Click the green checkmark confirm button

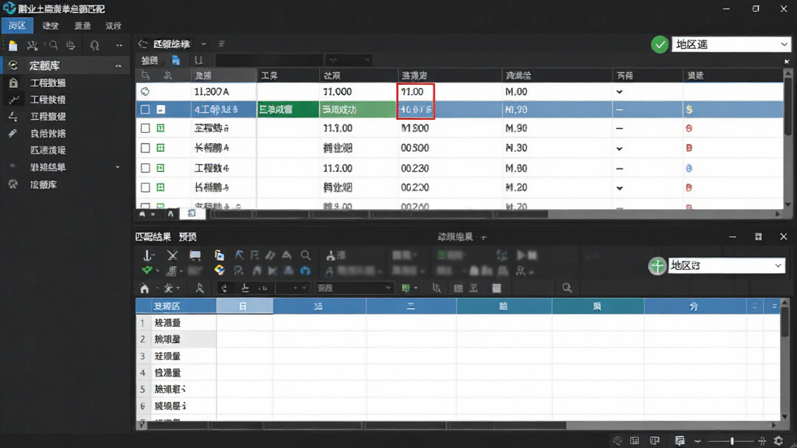[659, 44]
